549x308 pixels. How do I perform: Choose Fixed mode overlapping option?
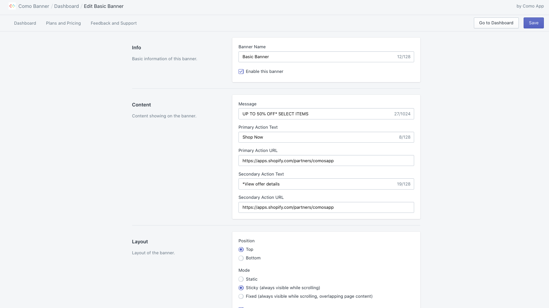(x=241, y=296)
